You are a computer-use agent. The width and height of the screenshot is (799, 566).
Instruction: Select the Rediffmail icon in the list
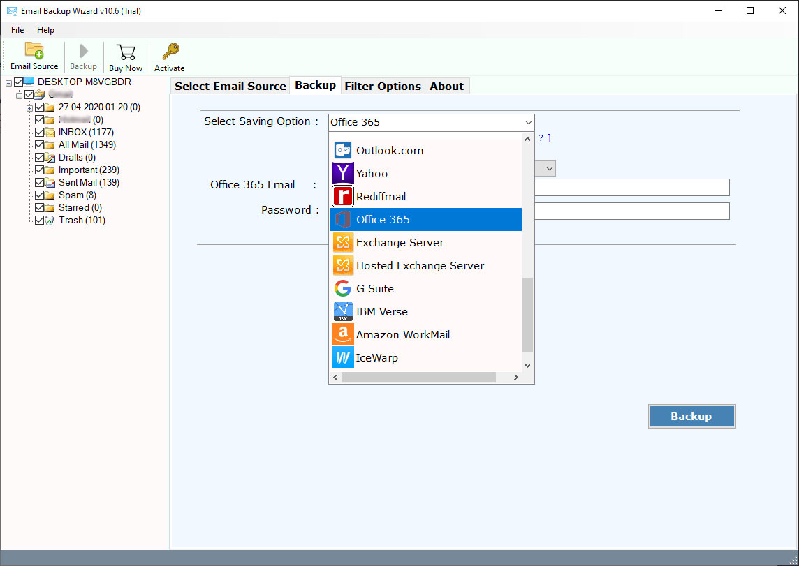coord(342,196)
